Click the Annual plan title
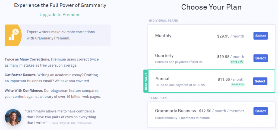 (x=163, y=79)
